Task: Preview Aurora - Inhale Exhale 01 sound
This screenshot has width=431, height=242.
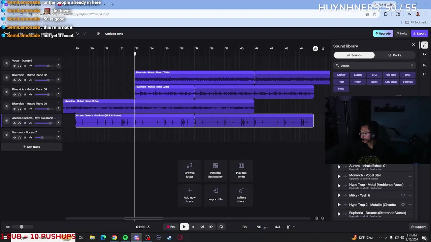Action: (x=339, y=167)
